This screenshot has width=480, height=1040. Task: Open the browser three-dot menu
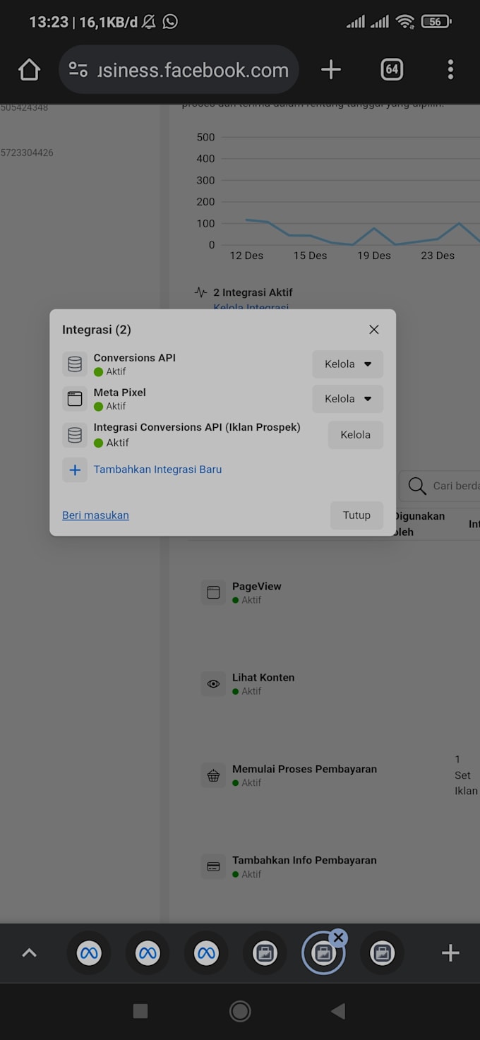coord(450,68)
